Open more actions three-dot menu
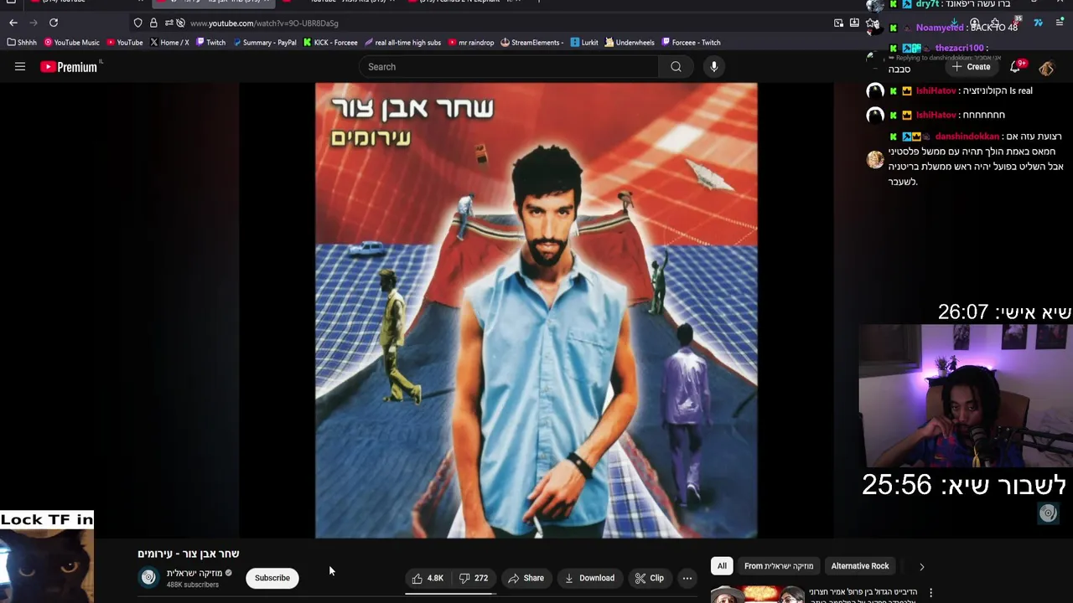This screenshot has width=1073, height=603. [x=687, y=578]
